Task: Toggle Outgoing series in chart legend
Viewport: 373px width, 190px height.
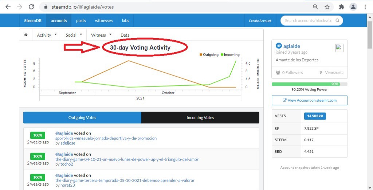Action: point(209,54)
